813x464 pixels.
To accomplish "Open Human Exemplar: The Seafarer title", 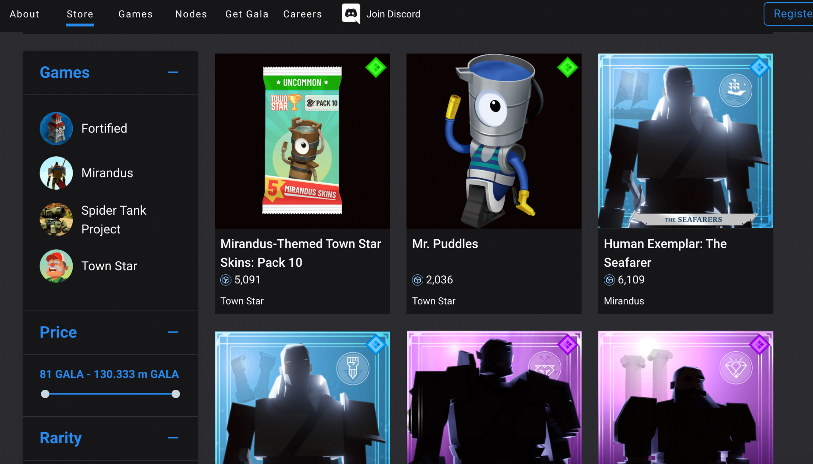I will tap(665, 253).
